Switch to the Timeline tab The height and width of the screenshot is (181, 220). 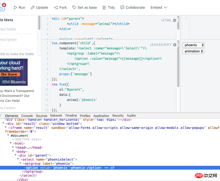point(71,115)
